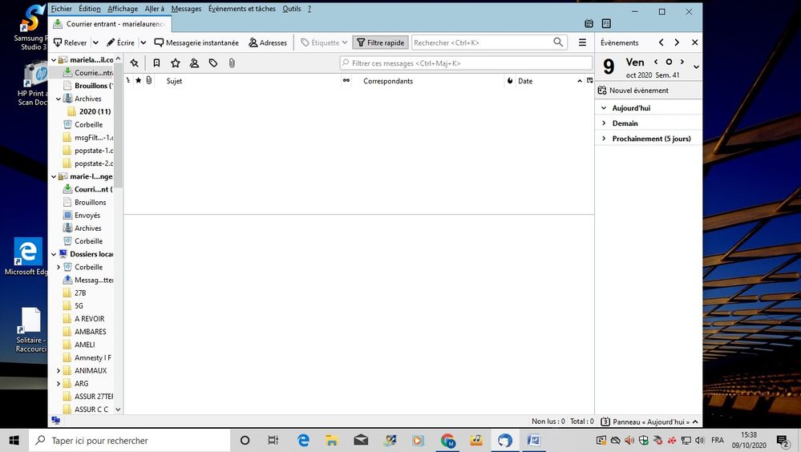Screen dimensions: 801x452
Task: Filter messages by tags icon
Action: point(213,63)
